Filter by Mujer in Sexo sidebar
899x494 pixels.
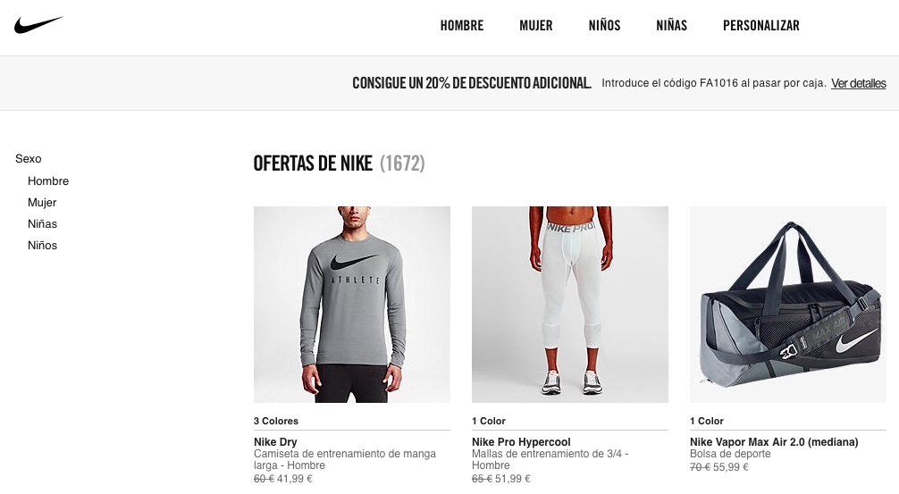(x=42, y=202)
